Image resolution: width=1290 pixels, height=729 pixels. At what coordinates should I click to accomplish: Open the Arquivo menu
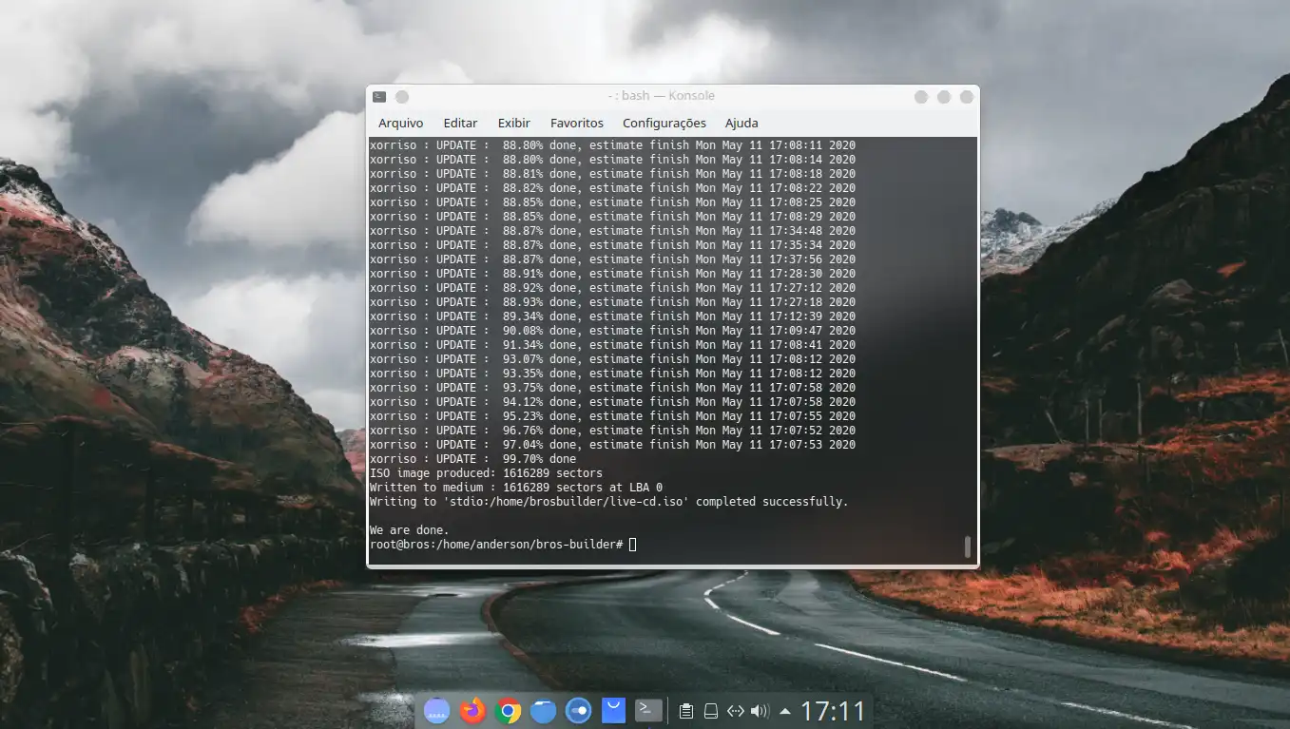[x=401, y=123]
